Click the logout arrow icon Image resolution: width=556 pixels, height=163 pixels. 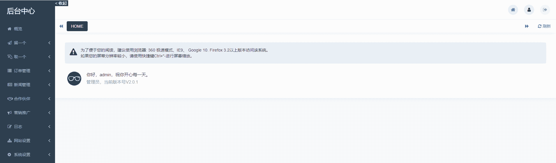pos(545,10)
